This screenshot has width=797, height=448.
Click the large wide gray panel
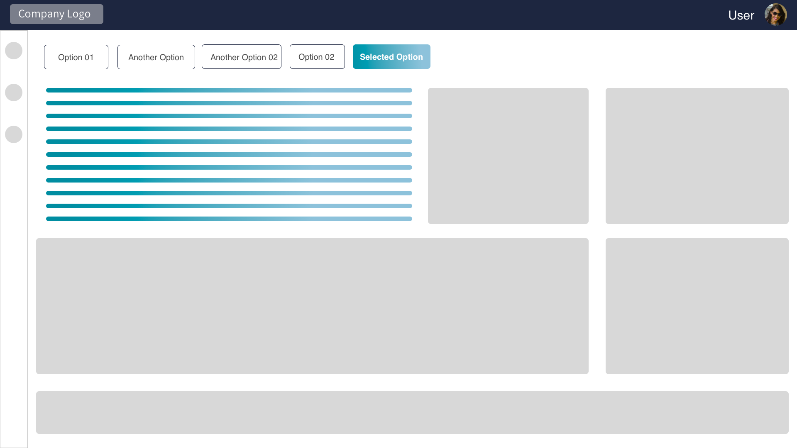coord(312,306)
